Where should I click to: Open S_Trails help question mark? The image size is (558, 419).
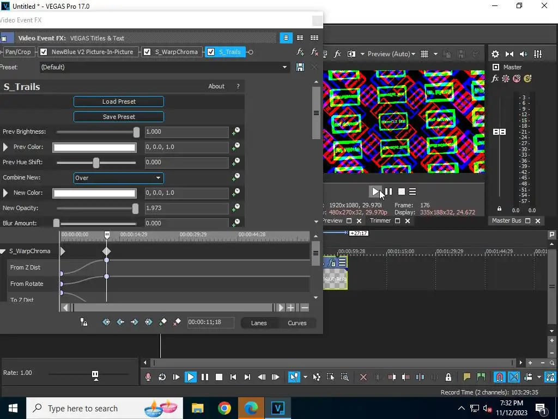[238, 86]
